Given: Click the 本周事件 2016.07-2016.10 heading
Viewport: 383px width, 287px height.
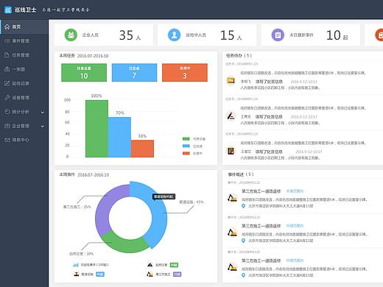Looking at the screenshot, I should 84,174.
